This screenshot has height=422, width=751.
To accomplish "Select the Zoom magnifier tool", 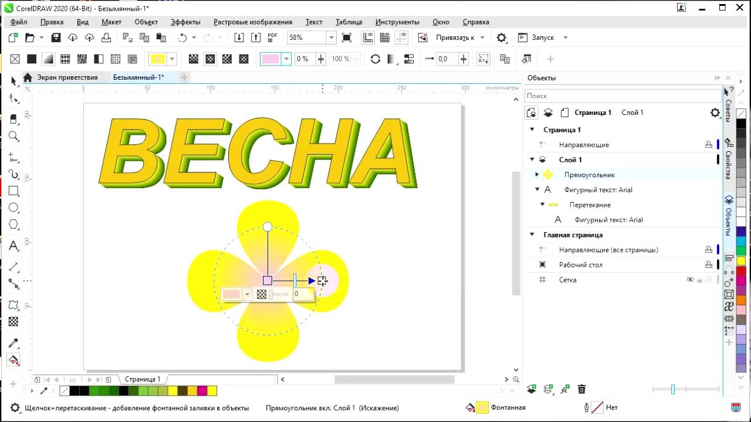I will coord(13,137).
